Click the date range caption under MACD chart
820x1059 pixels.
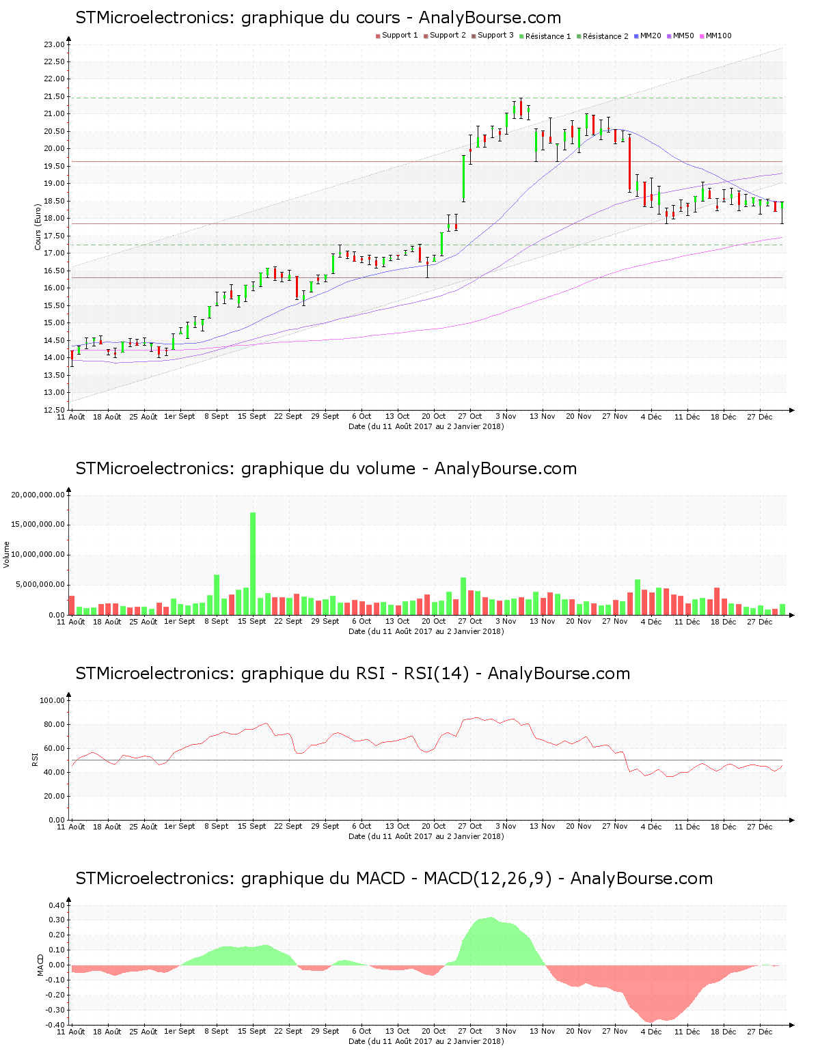(x=426, y=1041)
